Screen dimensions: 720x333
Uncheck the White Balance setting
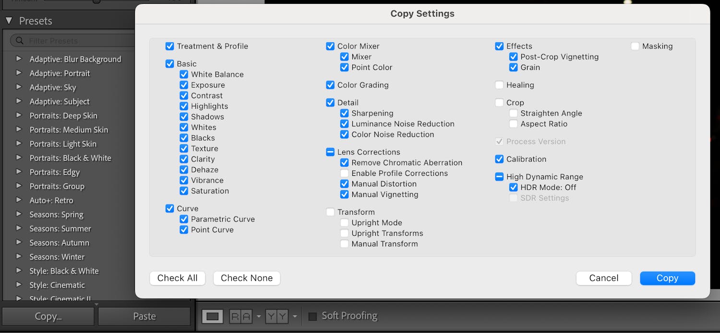tap(184, 74)
